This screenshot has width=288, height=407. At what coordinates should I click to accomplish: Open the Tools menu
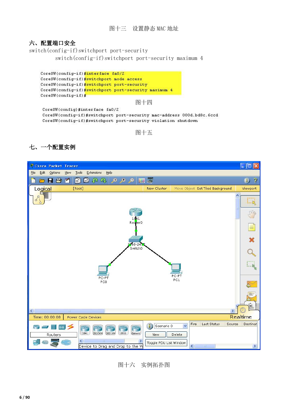pyautogui.click(x=79, y=173)
